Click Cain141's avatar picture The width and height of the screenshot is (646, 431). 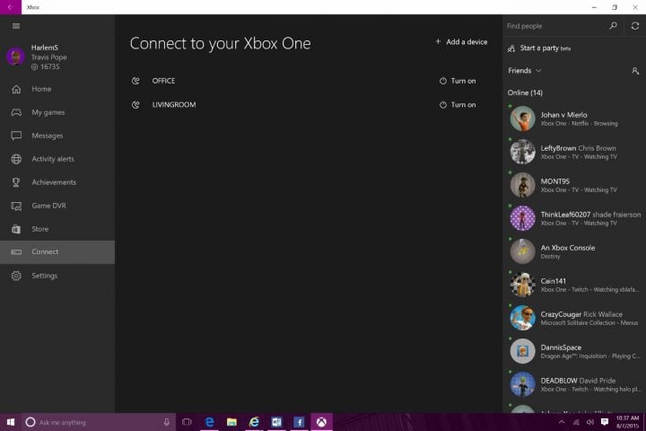522,285
